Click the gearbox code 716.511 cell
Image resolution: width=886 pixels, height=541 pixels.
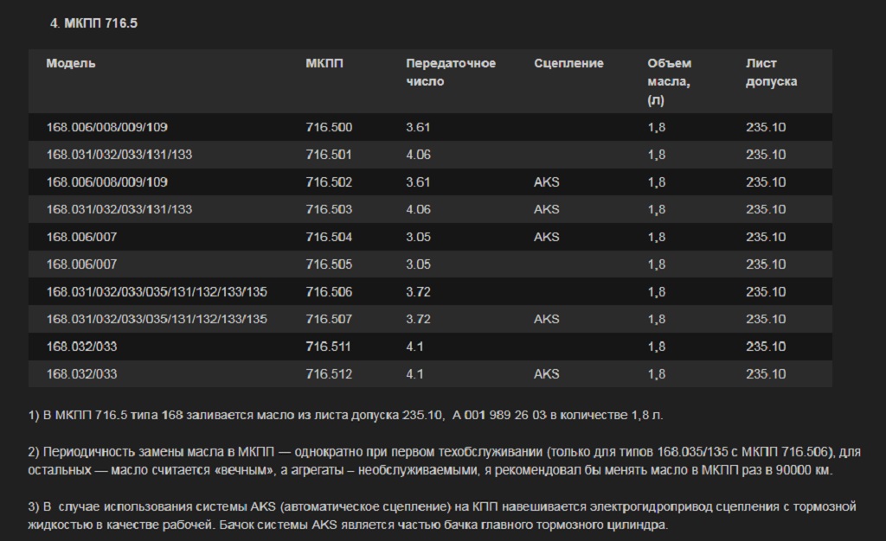pyautogui.click(x=329, y=347)
